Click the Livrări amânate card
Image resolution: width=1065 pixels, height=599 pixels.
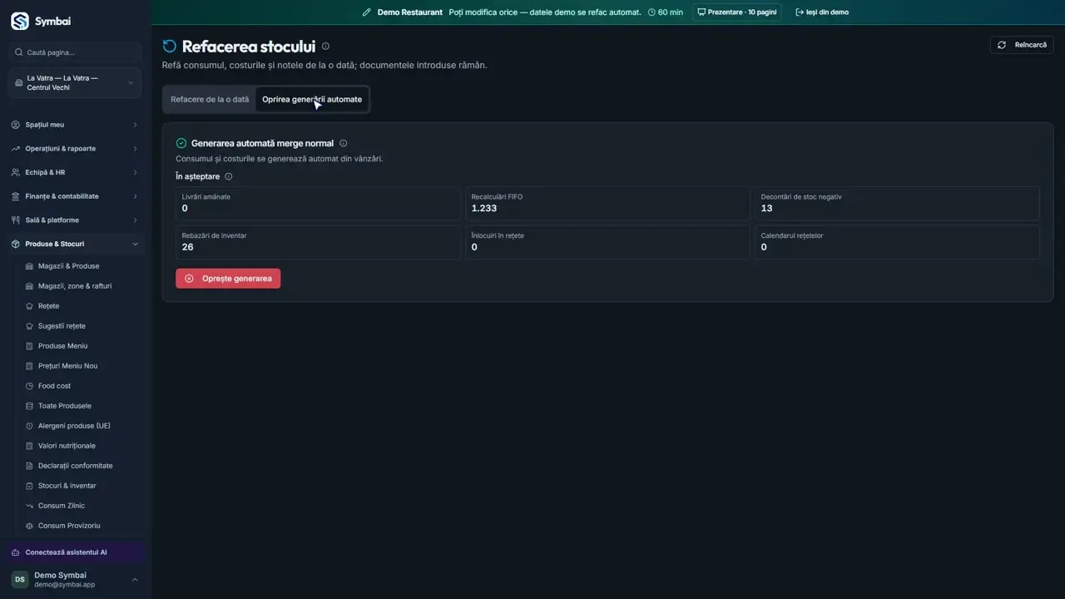tap(318, 203)
